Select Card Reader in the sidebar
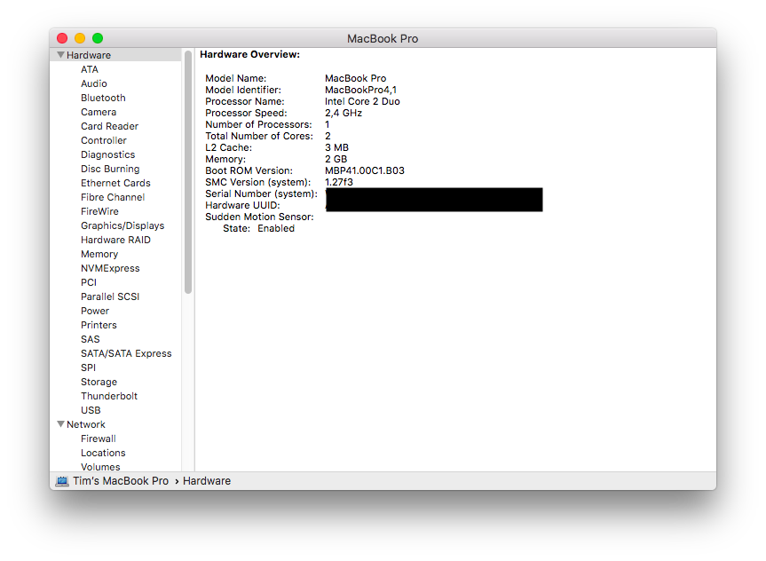The height and width of the screenshot is (561, 766). click(x=109, y=126)
